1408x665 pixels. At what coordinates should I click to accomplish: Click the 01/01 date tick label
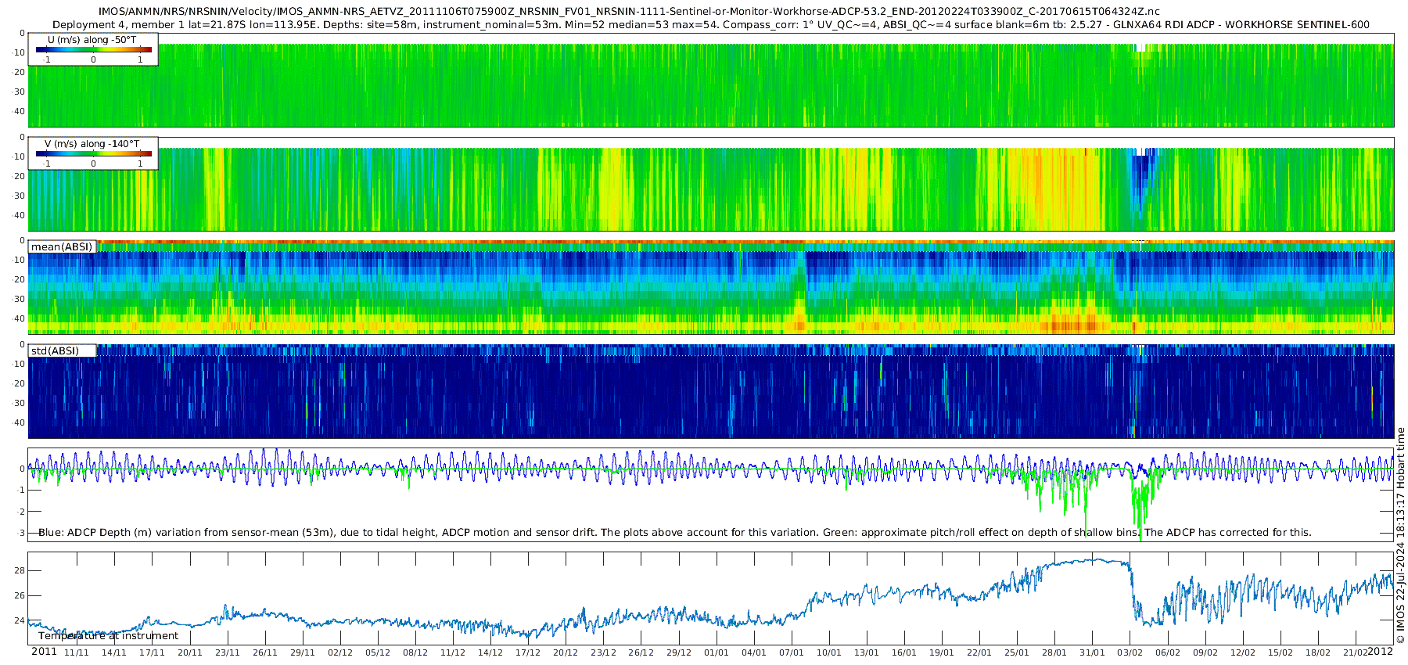(716, 653)
